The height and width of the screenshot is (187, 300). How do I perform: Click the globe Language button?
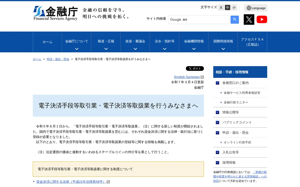[256, 8]
